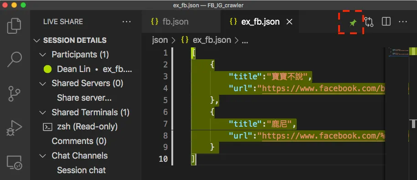Open the Explorer view in activity bar

point(15,26)
